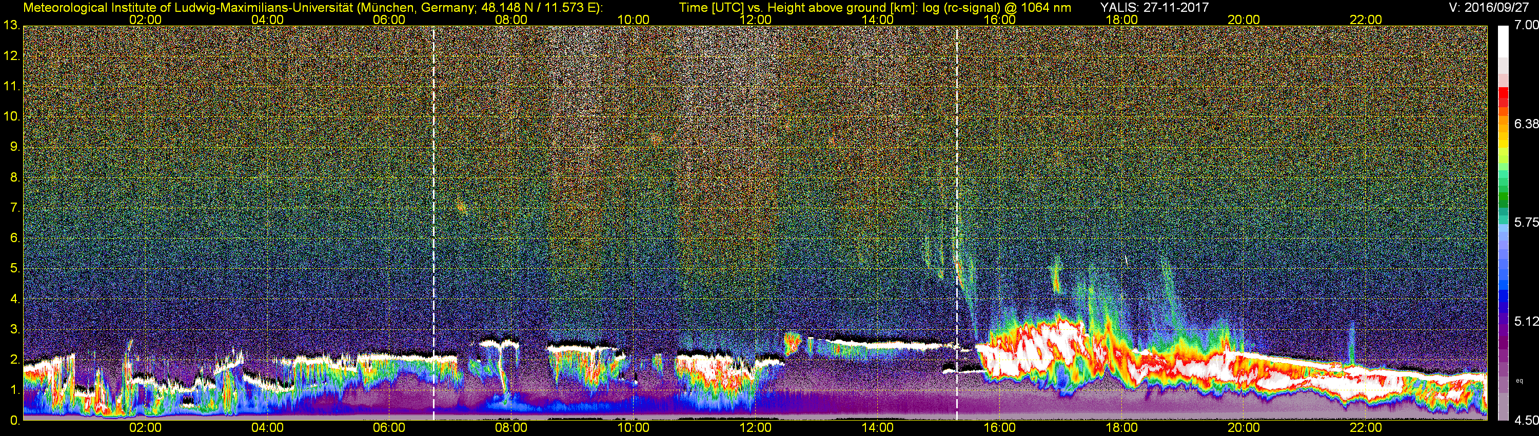
Task: Click the 20:00 label on the top time axis
Action: point(1244,19)
